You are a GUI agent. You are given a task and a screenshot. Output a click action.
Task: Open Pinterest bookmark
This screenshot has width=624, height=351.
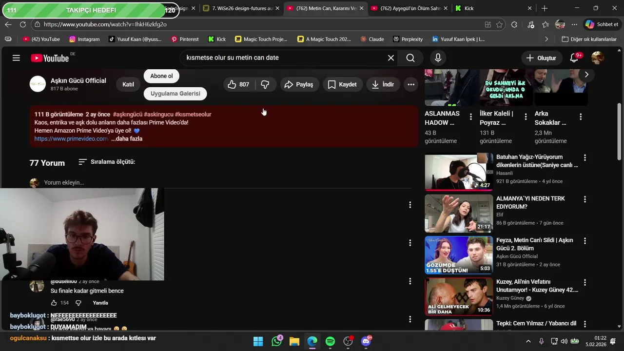(x=185, y=39)
